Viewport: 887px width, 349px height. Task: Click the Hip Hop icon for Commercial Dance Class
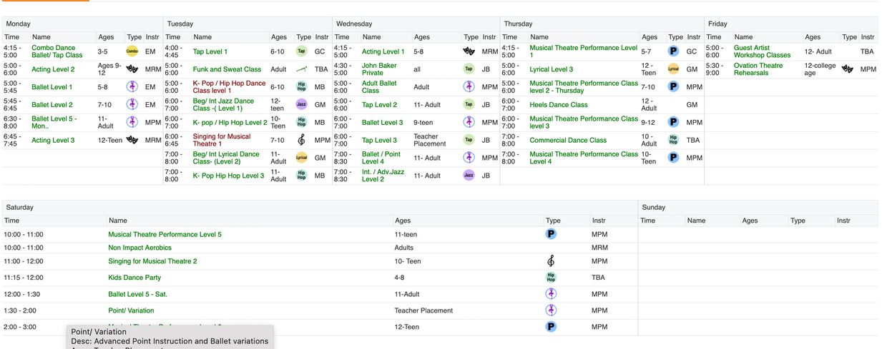click(x=673, y=140)
